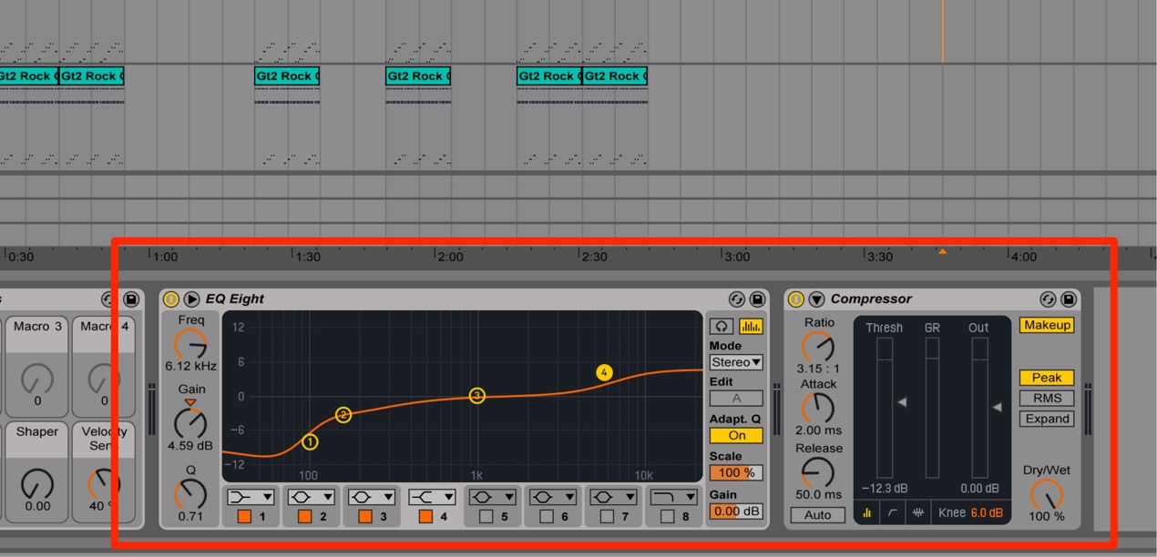1157x557 pixels.
Task: Switch Compressor to activity waveform view
Action: click(x=918, y=512)
